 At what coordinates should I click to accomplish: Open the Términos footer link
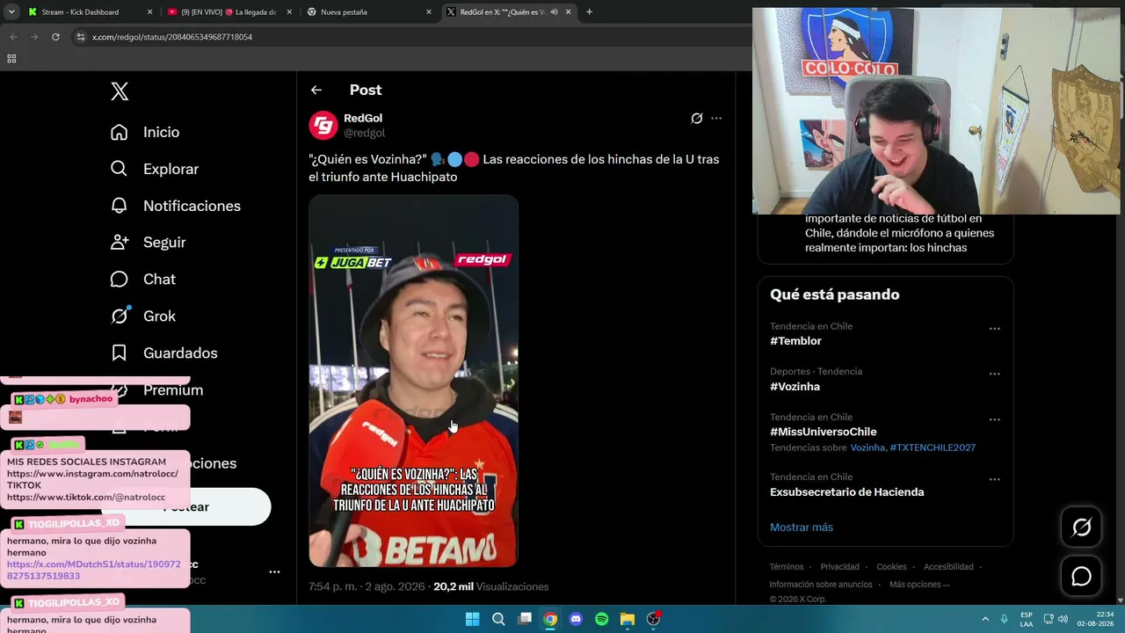(x=787, y=567)
